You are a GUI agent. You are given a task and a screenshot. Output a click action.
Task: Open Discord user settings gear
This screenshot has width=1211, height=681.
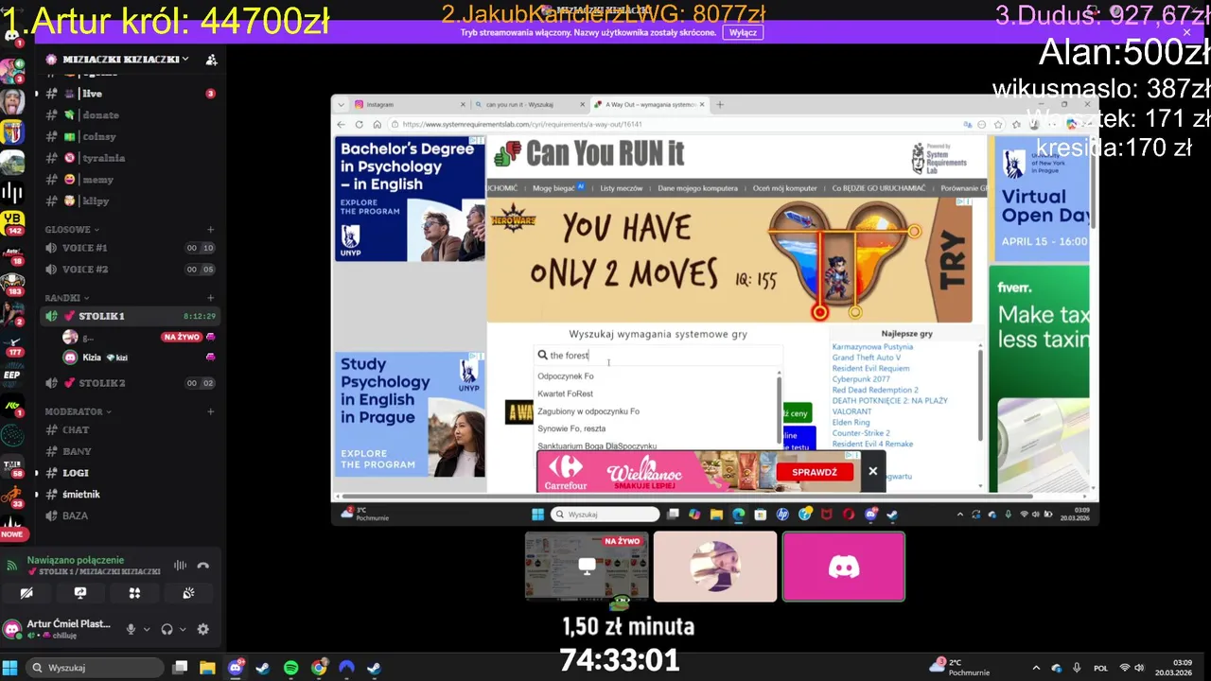pyautogui.click(x=202, y=629)
